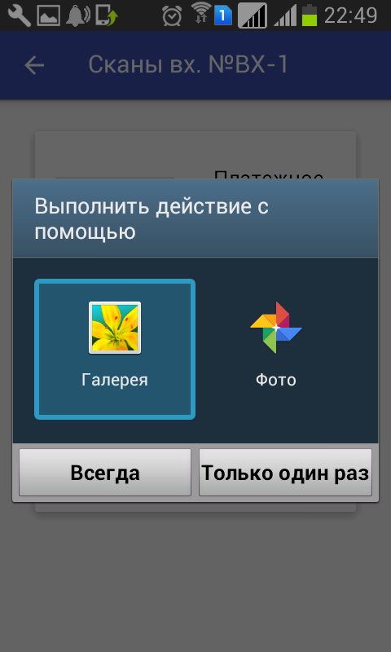Tap the alarm clock status icon

click(172, 15)
